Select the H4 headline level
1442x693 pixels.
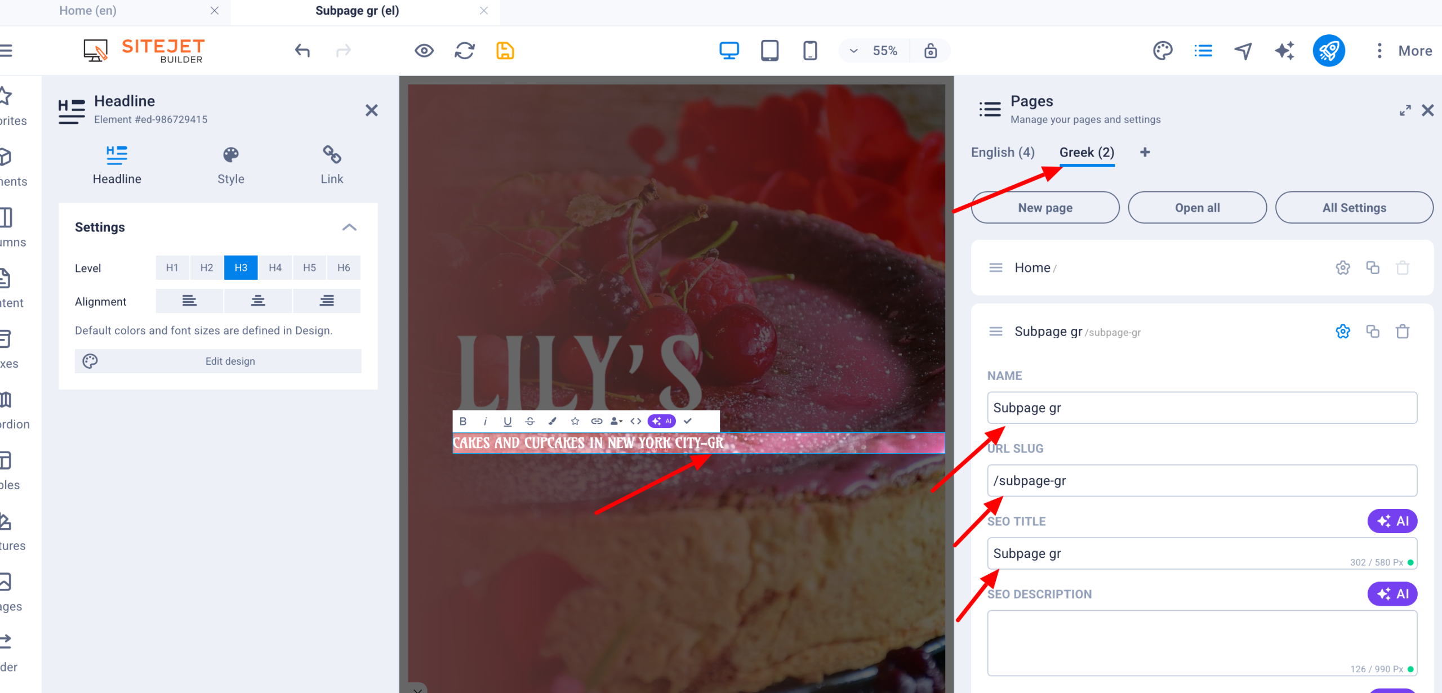coord(275,267)
